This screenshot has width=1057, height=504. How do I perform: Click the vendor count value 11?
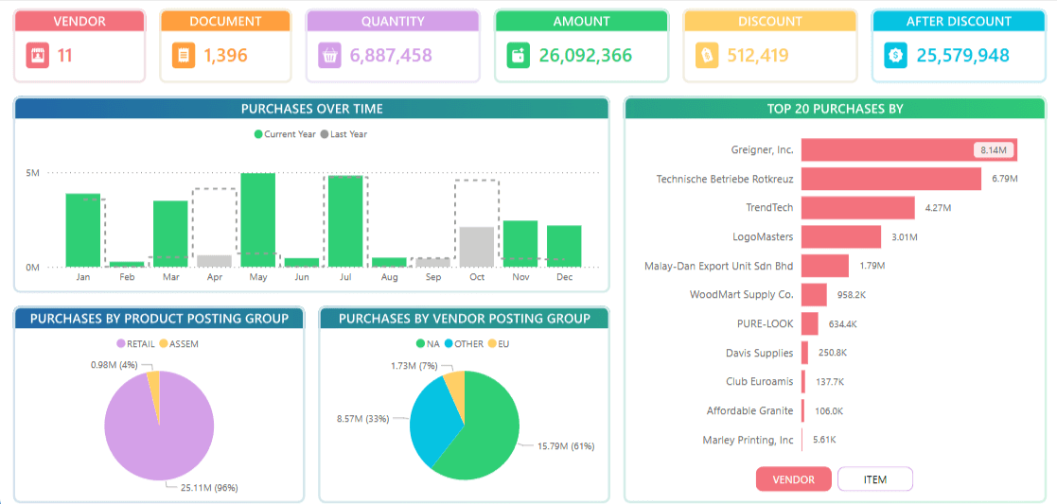click(64, 55)
